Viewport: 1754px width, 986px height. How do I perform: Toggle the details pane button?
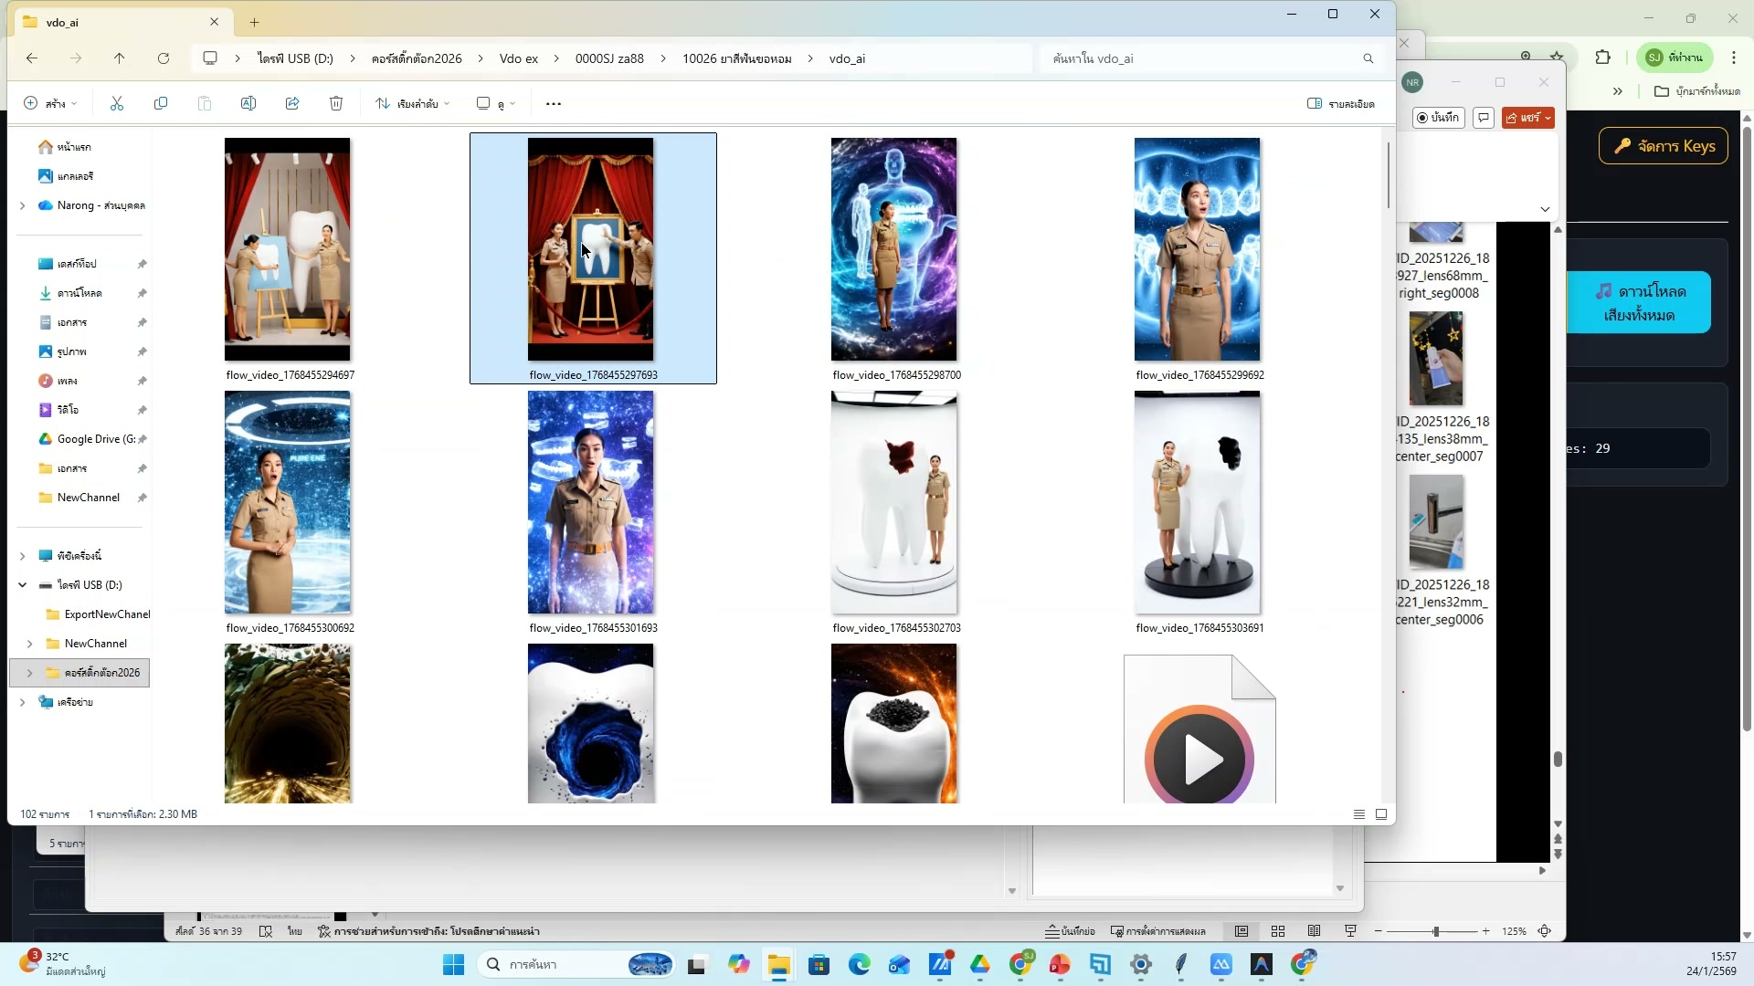point(1340,104)
